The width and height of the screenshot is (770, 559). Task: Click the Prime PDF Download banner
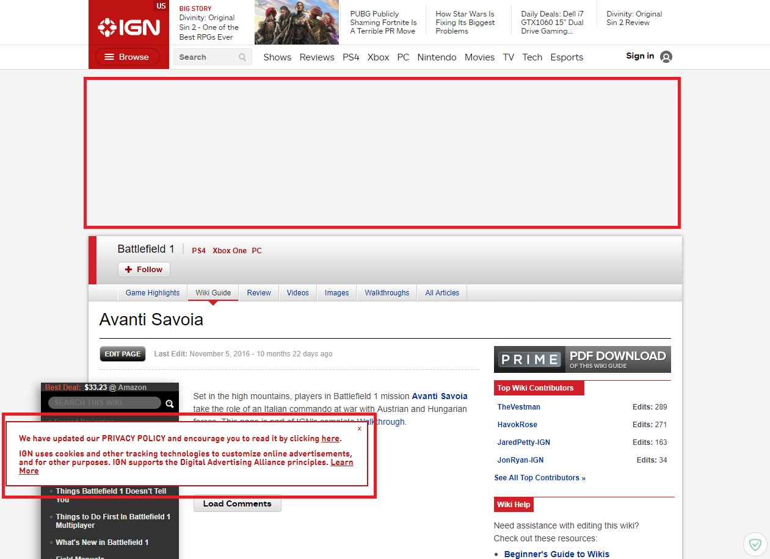[583, 359]
